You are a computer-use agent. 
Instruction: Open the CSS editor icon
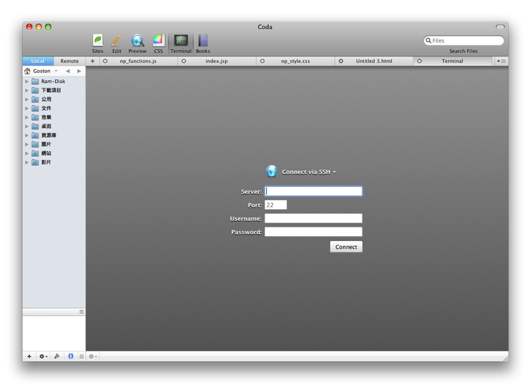click(158, 41)
